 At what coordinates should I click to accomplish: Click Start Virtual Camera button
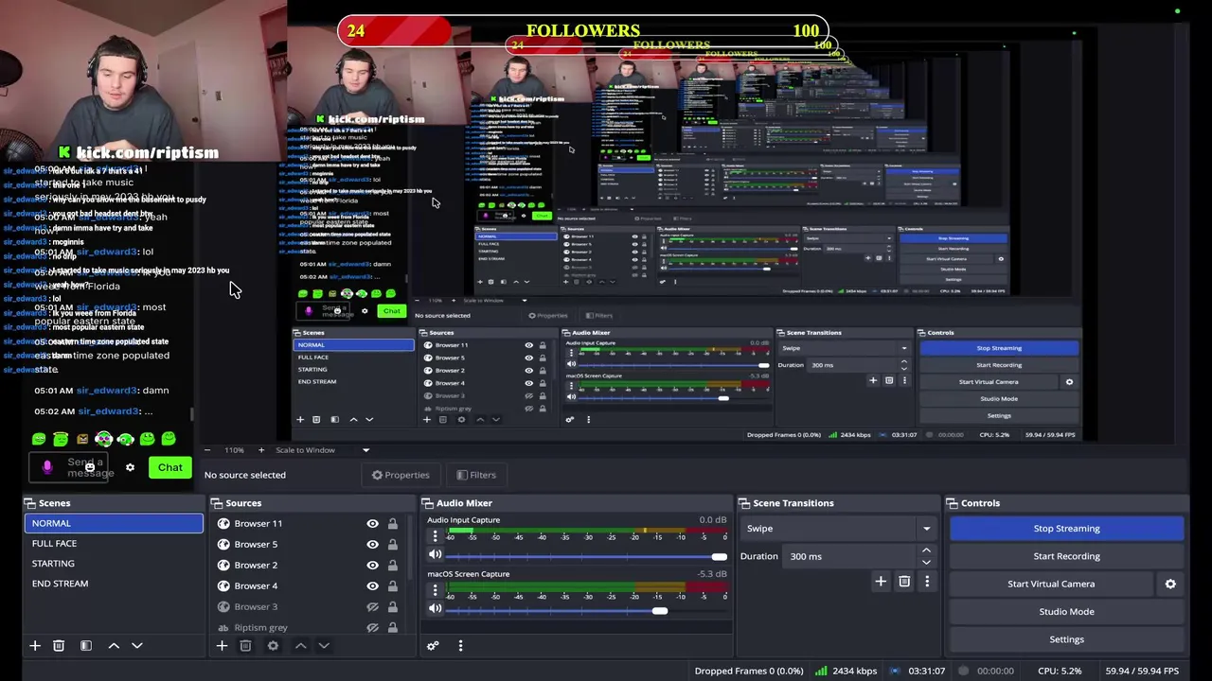1051,584
